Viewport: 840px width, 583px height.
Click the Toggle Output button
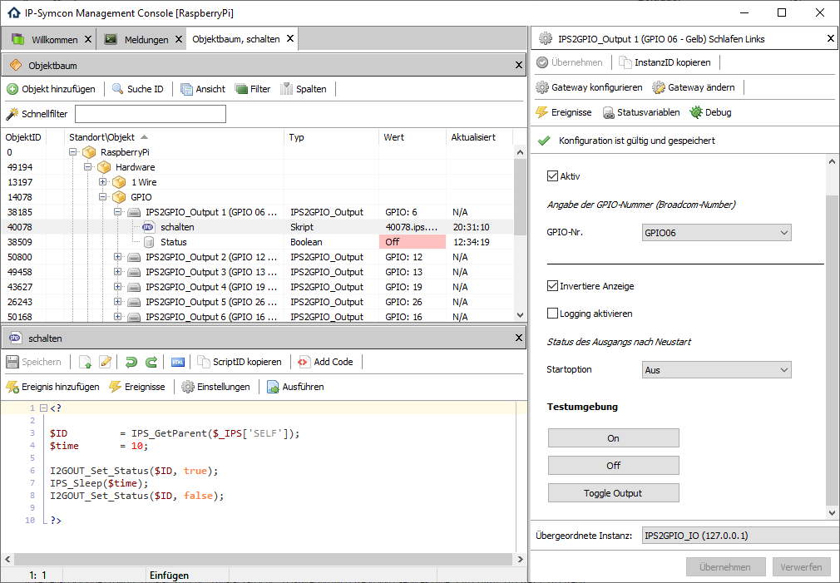pyautogui.click(x=614, y=493)
